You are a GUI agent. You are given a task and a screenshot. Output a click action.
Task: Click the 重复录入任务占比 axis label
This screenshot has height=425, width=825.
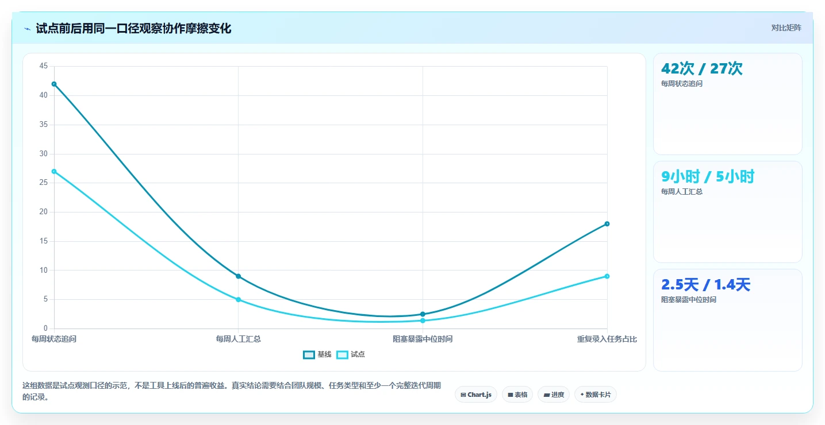point(607,339)
